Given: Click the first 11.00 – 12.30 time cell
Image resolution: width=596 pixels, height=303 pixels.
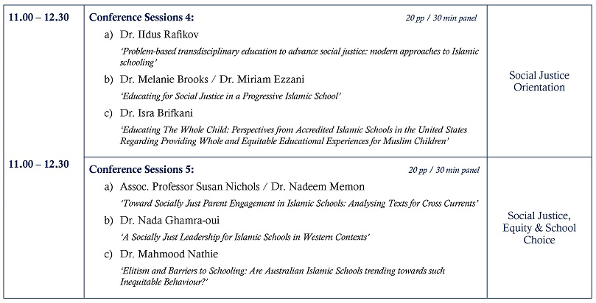Looking at the screenshot, I should point(39,18).
